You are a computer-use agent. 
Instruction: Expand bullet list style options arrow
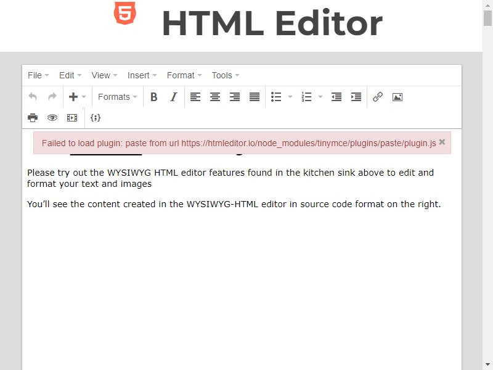pyautogui.click(x=290, y=97)
